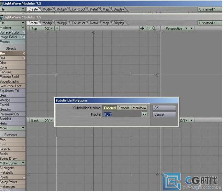Expand the More objects dropdown

point(13,128)
